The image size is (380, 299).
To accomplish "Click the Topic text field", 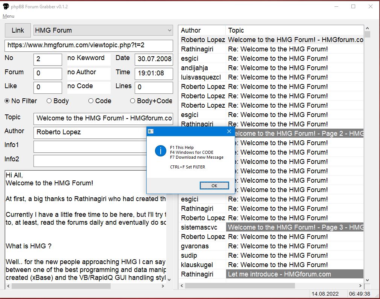I will [103, 119].
